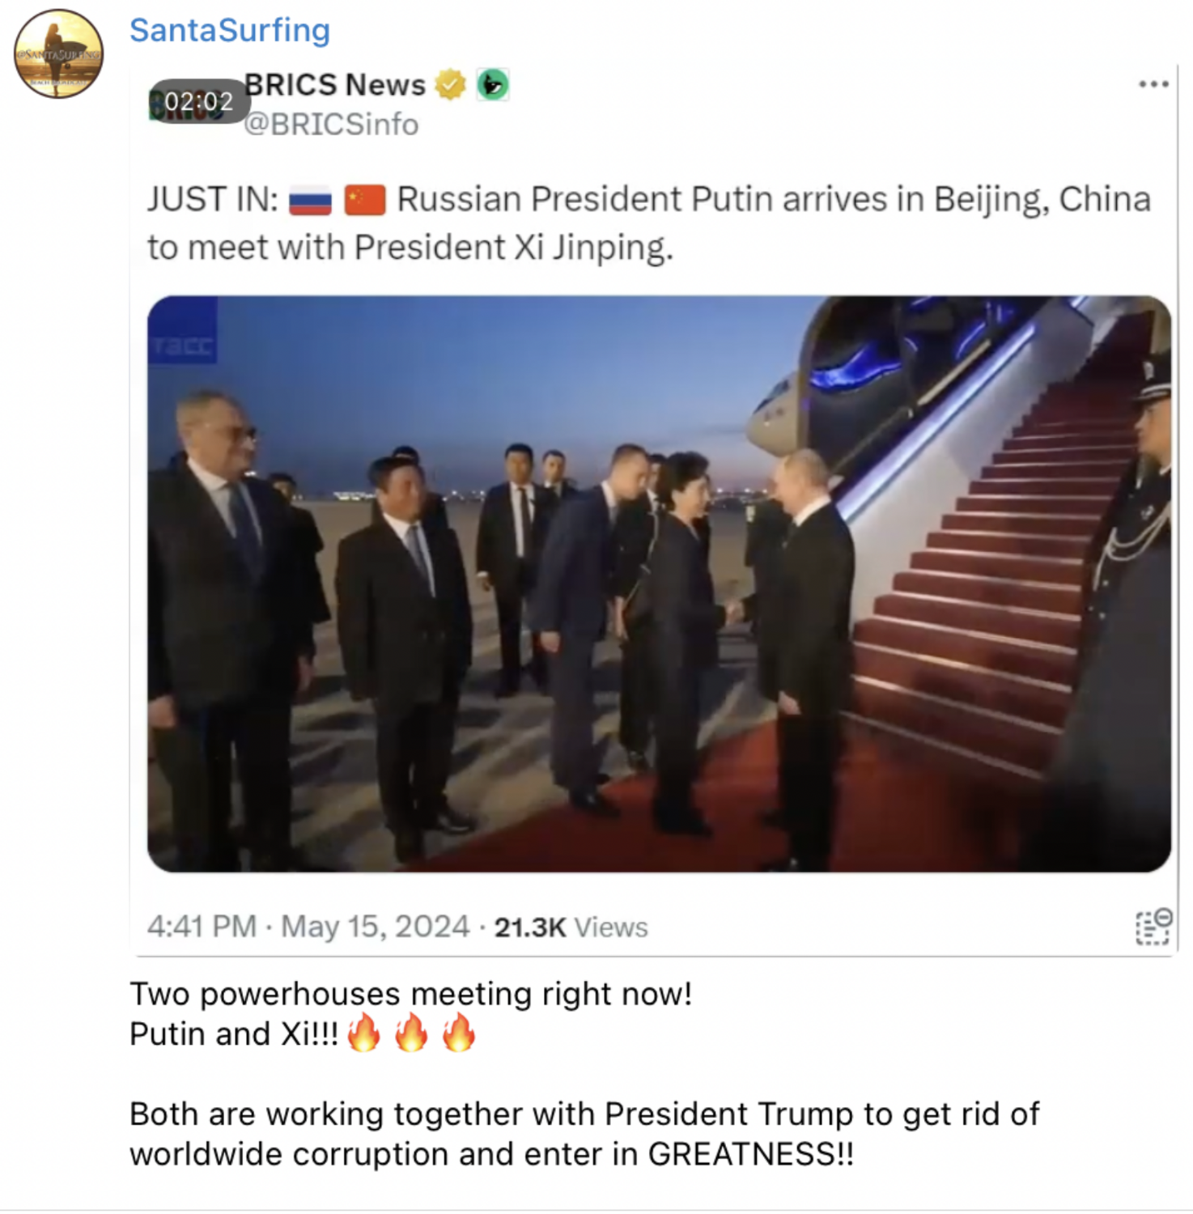Click the @BRICSinfo handle
The height and width of the screenshot is (1214, 1193).
tap(331, 125)
